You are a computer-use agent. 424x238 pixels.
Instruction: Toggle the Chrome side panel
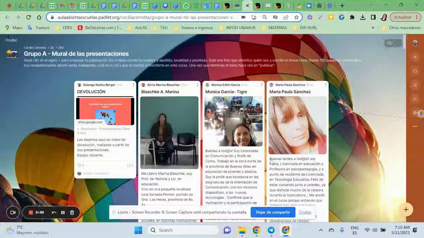click(373, 17)
